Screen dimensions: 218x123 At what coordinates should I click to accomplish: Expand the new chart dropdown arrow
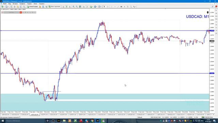pos(4,6)
